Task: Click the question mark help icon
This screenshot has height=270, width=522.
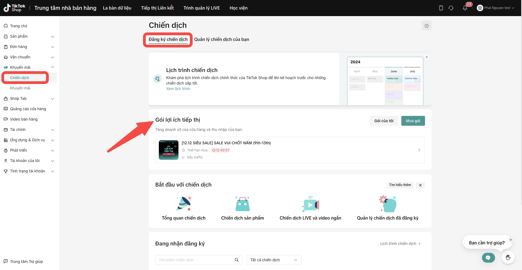Action: click(x=427, y=26)
